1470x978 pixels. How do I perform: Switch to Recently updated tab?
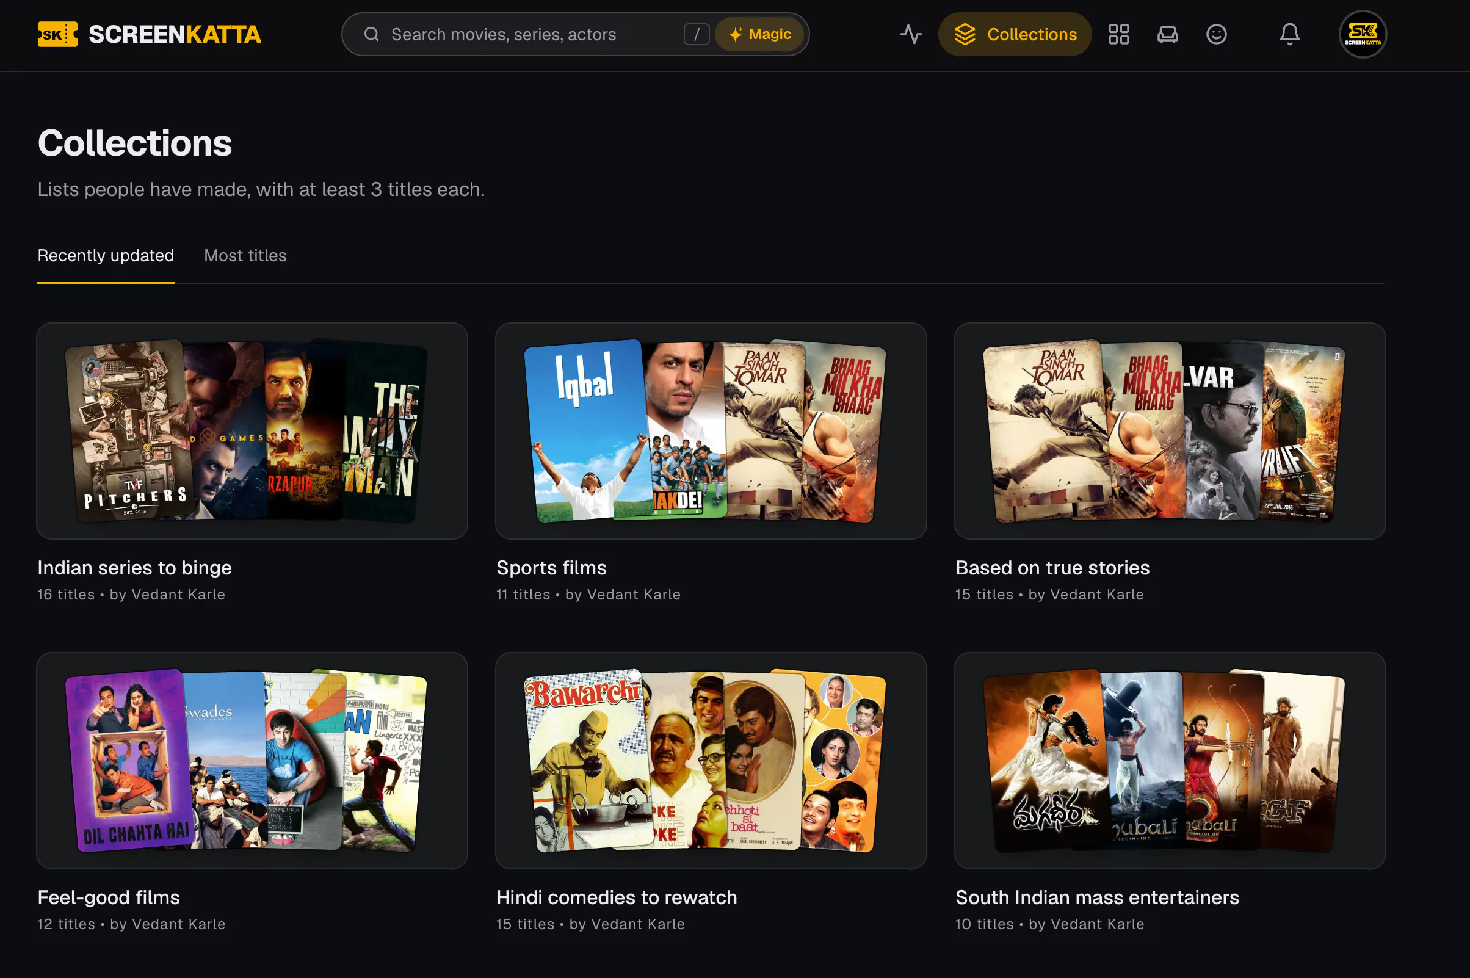106,256
